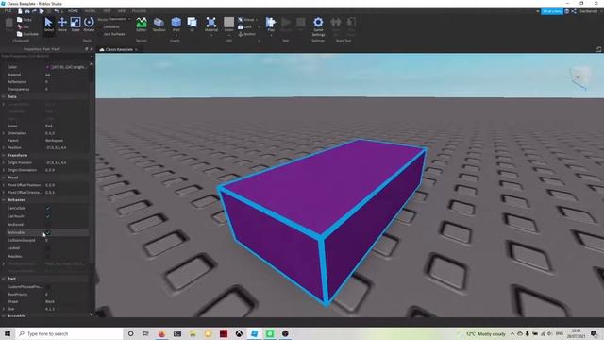Image resolution: width=604 pixels, height=340 pixels.
Task: Click the Resume button in Test group
Action: [x=286, y=25]
